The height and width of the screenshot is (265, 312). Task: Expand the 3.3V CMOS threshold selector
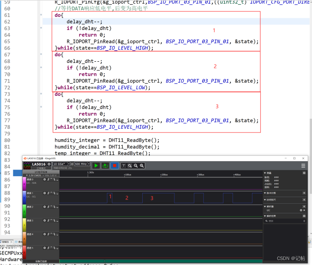click(41, 175)
